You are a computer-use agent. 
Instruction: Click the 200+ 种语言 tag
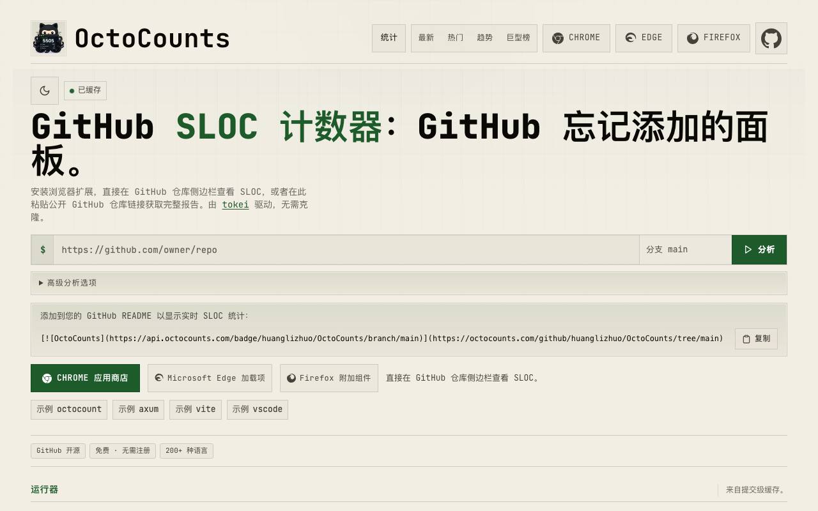click(187, 451)
